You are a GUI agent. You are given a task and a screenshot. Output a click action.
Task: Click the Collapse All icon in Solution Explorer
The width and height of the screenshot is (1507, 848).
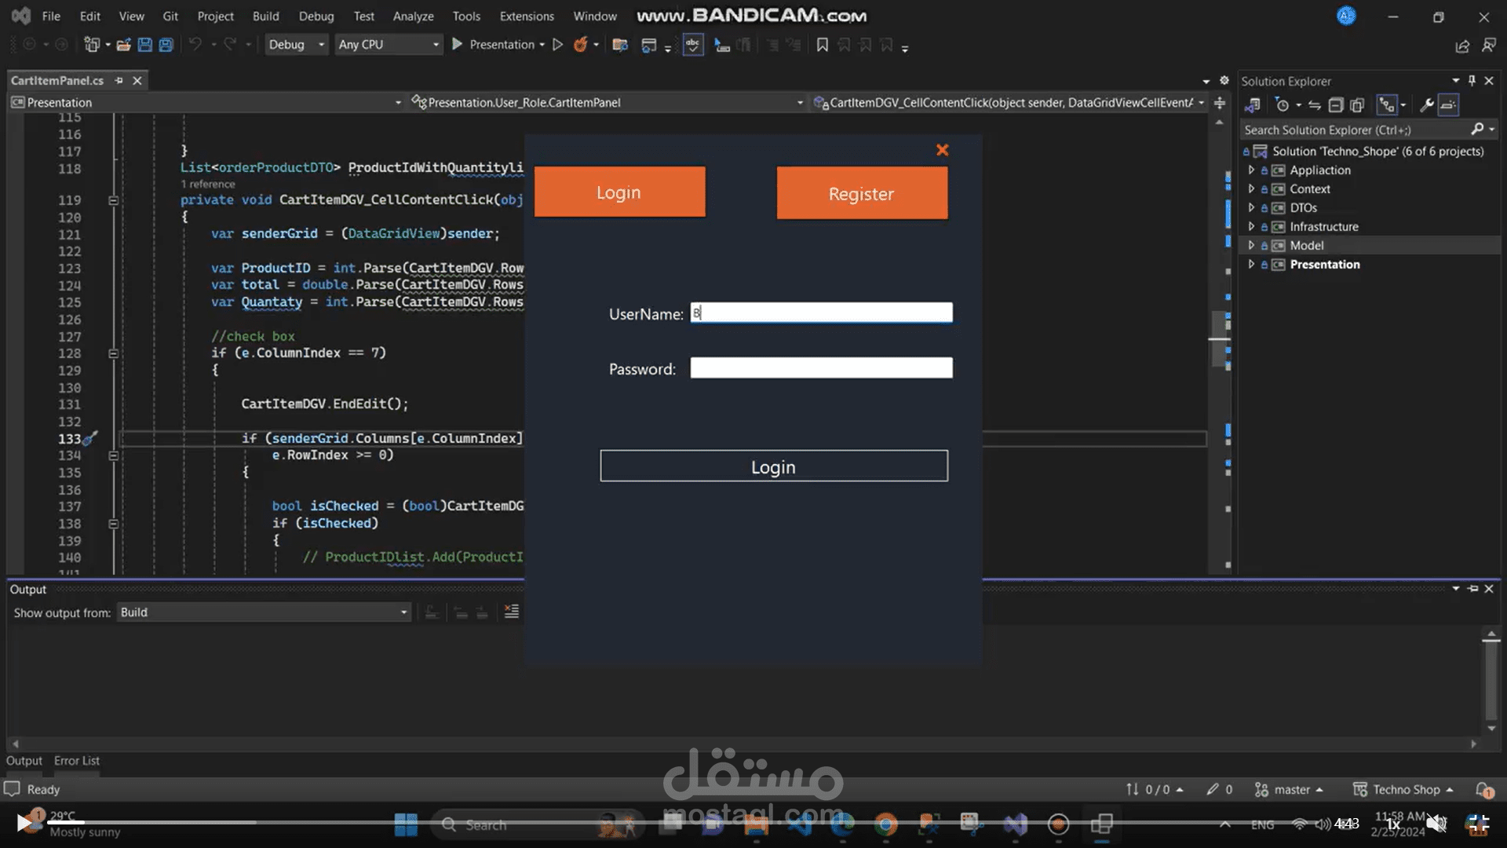point(1335,105)
